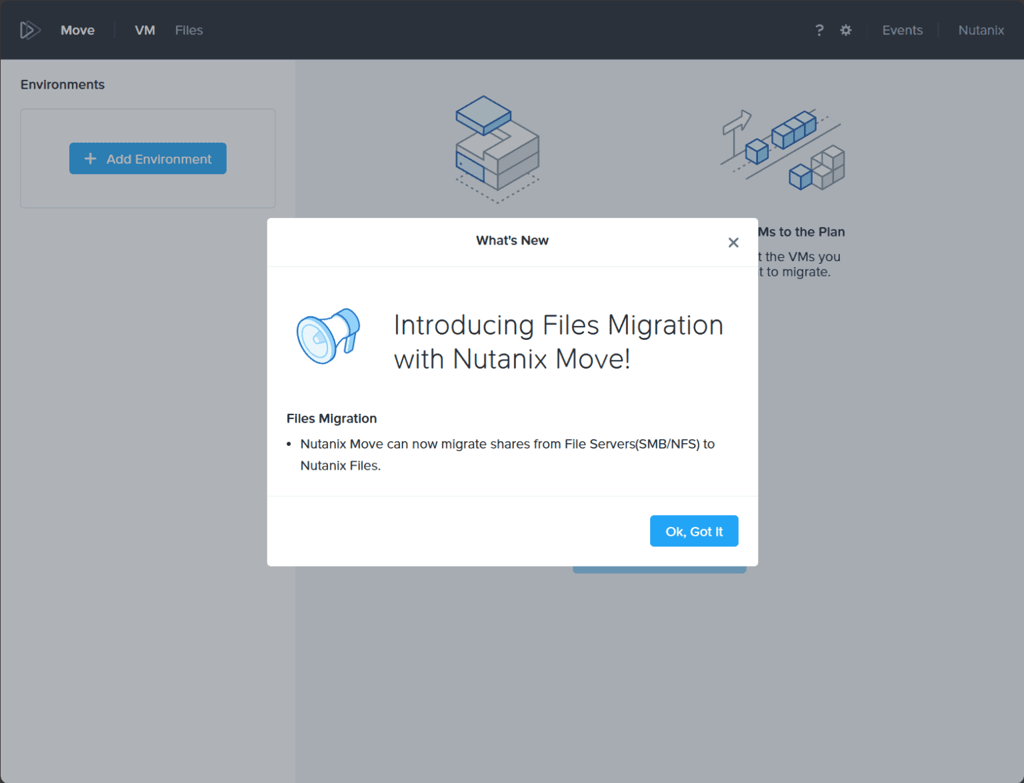
Task: Dismiss the What's New dialog with the X
Action: [x=733, y=243]
